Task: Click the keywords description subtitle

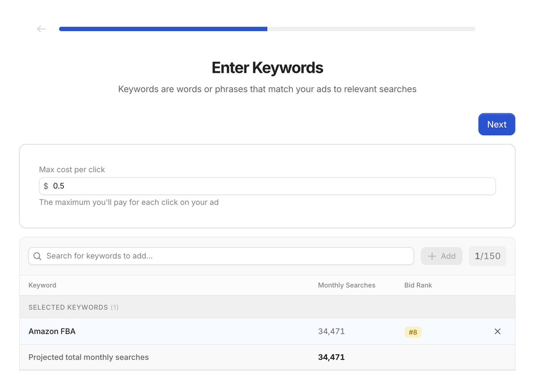Action: coord(267,89)
